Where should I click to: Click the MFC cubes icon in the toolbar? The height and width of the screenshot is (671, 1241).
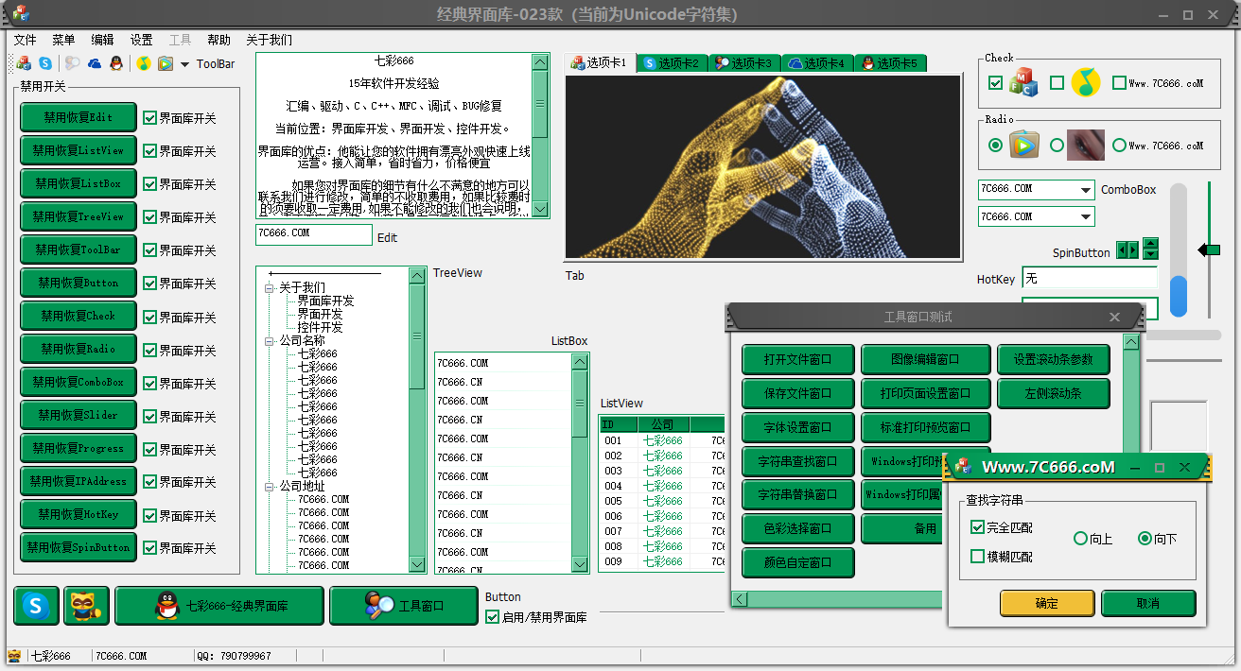coord(24,64)
